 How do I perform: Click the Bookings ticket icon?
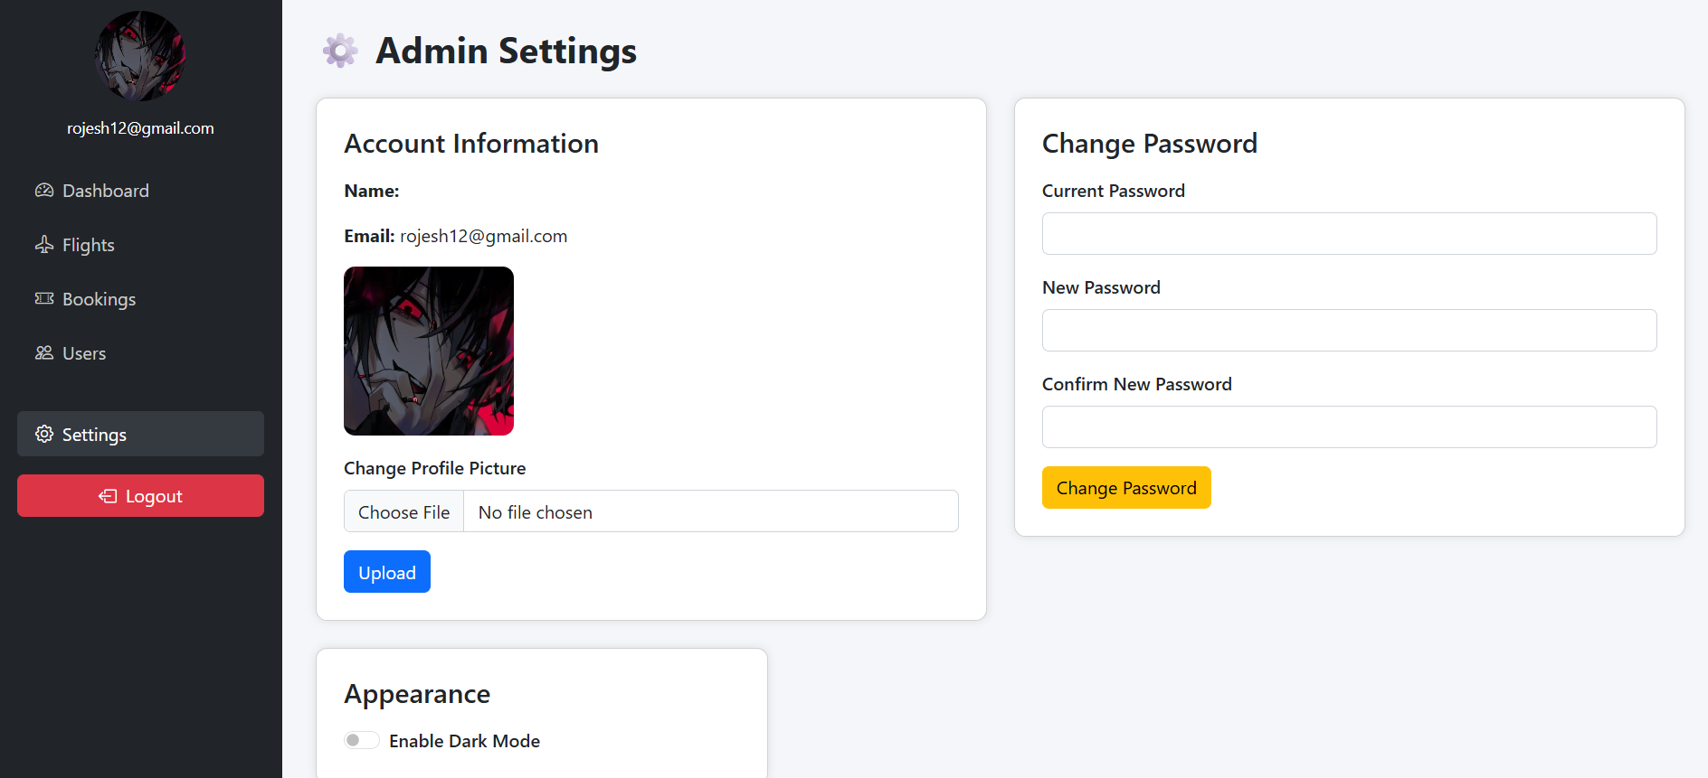[x=44, y=299]
